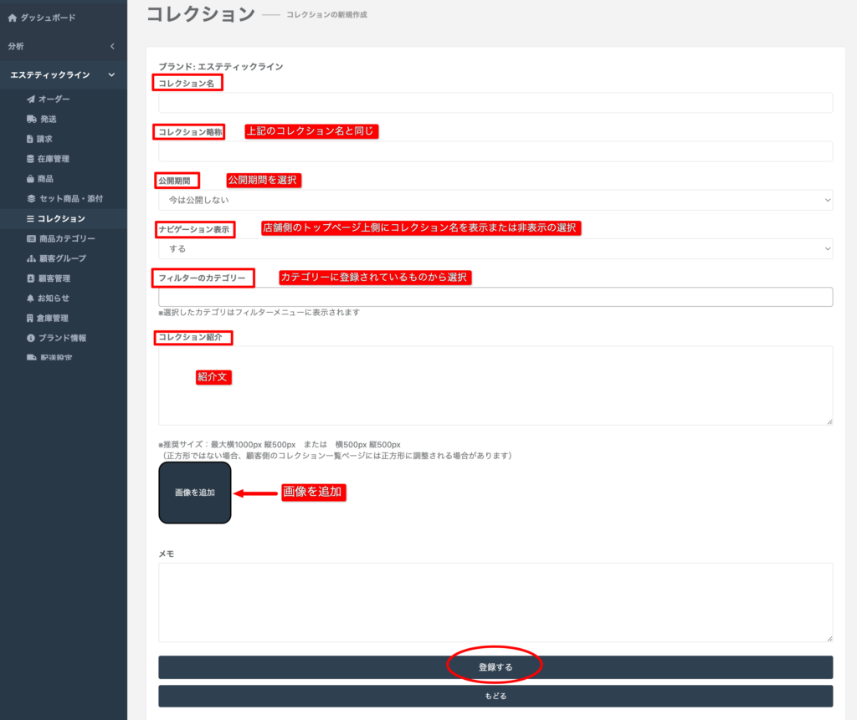Click the Dashboard home icon

point(13,17)
